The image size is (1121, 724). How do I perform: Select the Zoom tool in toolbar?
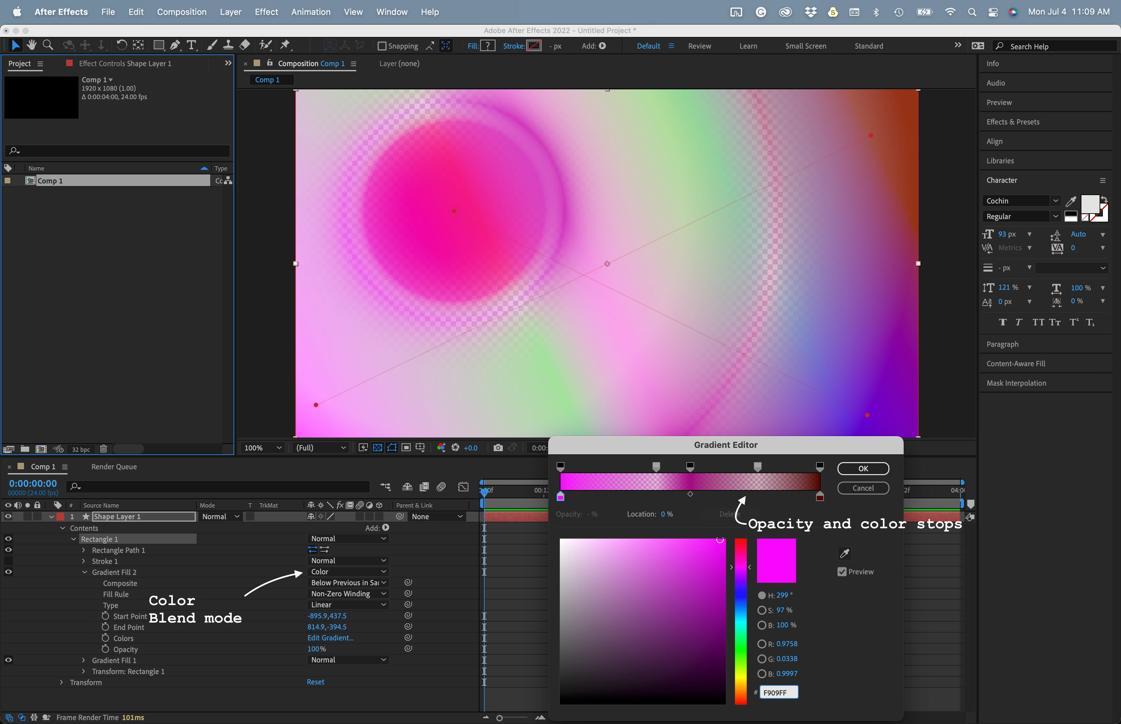[47, 45]
